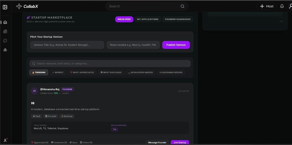Open the Home icon in sidebar
Screen dimensions: 292x145
tap(5, 22)
